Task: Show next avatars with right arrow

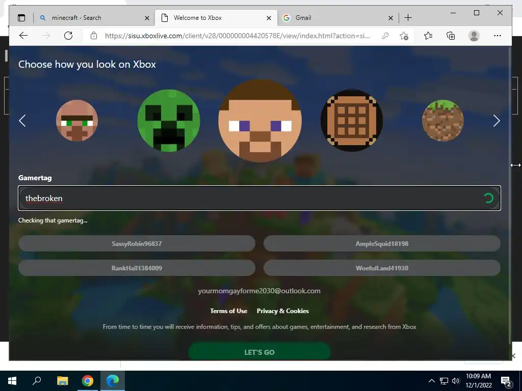Action: pyautogui.click(x=497, y=121)
